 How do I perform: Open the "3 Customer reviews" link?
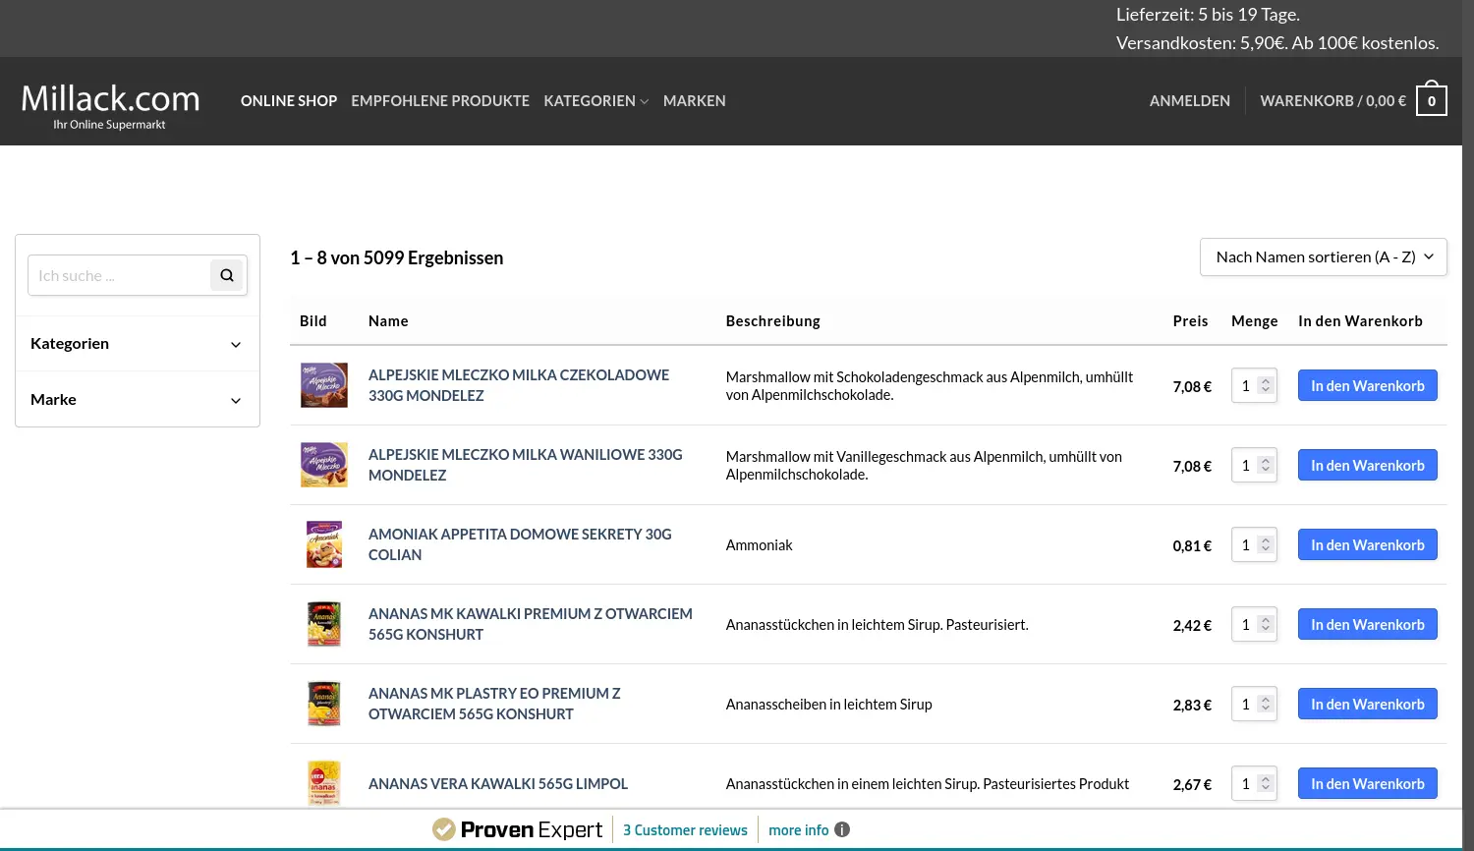click(685, 829)
